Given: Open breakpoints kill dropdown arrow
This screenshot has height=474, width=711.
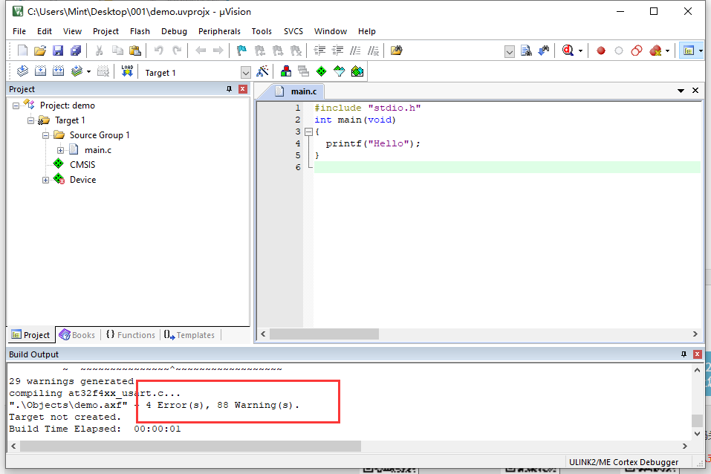Looking at the screenshot, I should (667, 51).
